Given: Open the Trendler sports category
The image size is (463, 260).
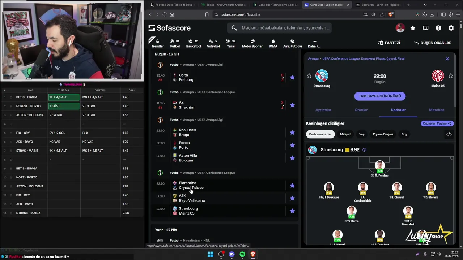Looking at the screenshot, I should tap(157, 43).
